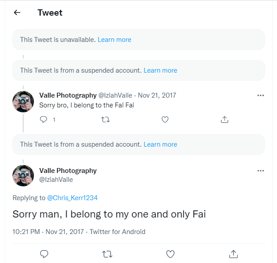Open @IziahValle handle in main tweet
277x263 pixels.
pyautogui.click(x=56, y=180)
